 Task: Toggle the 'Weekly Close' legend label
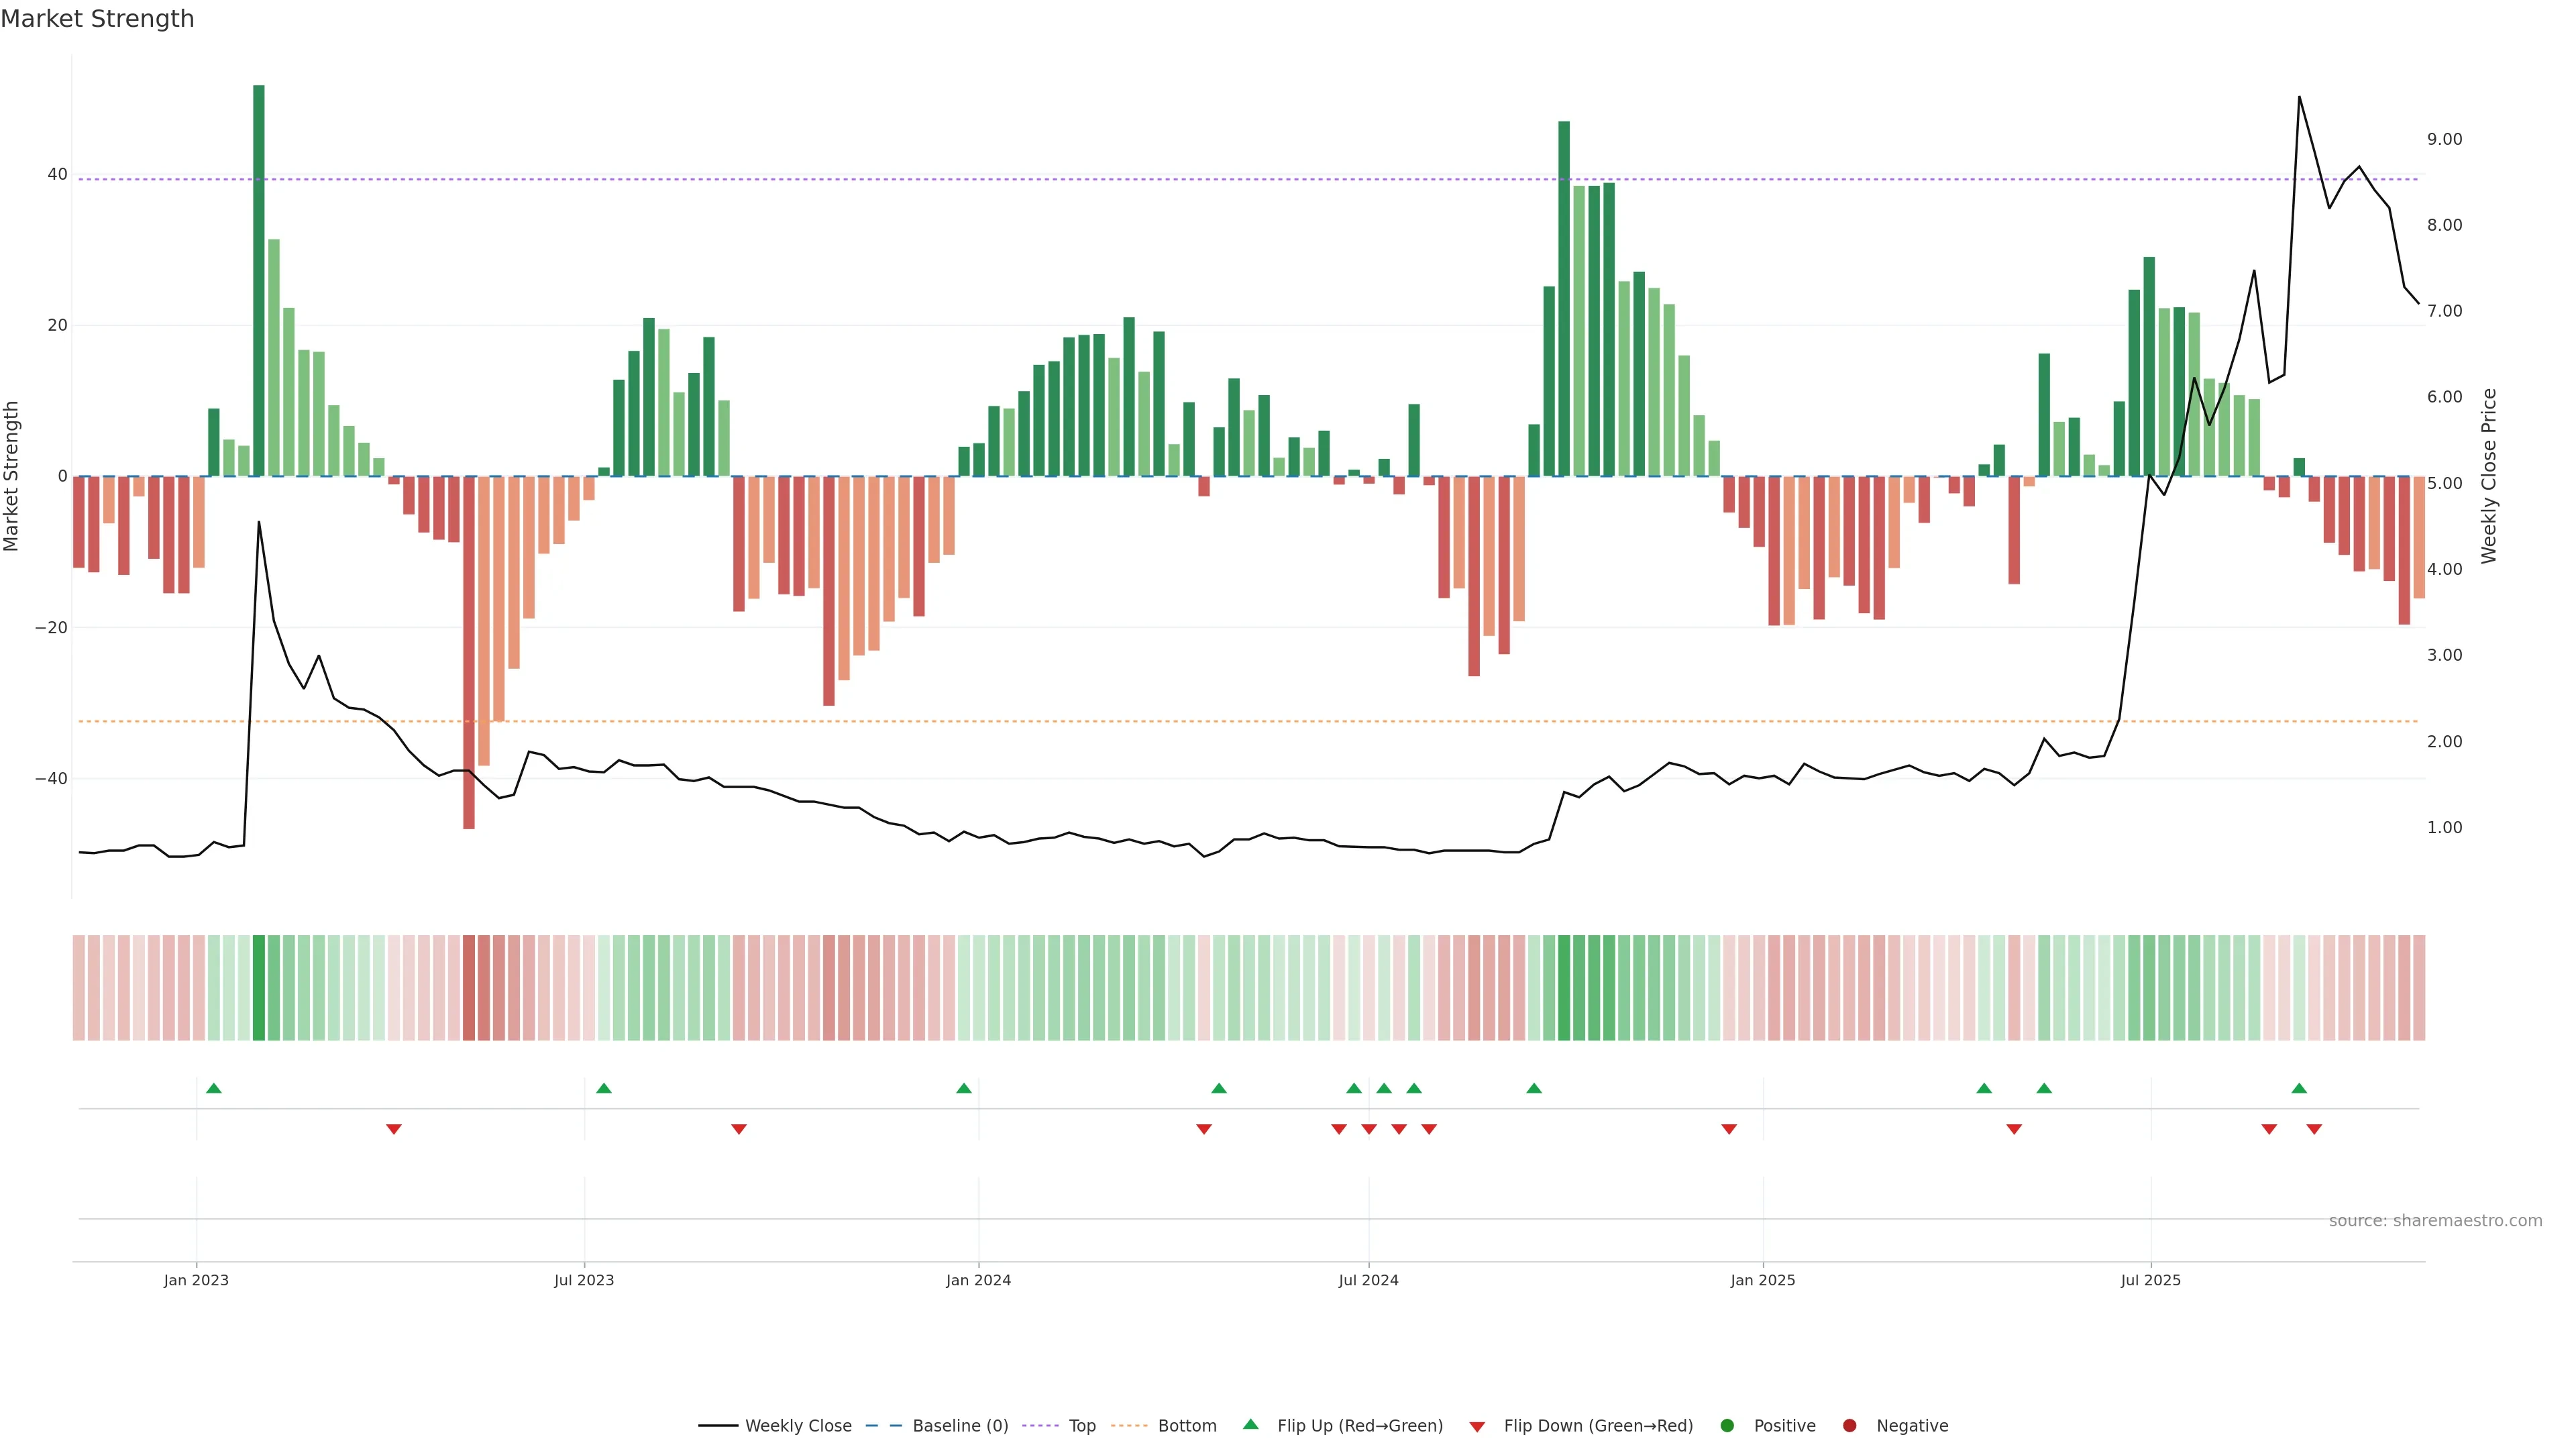[x=798, y=1426]
